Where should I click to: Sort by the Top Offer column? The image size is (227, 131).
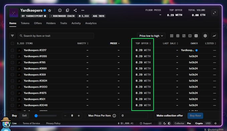[x=143, y=43]
